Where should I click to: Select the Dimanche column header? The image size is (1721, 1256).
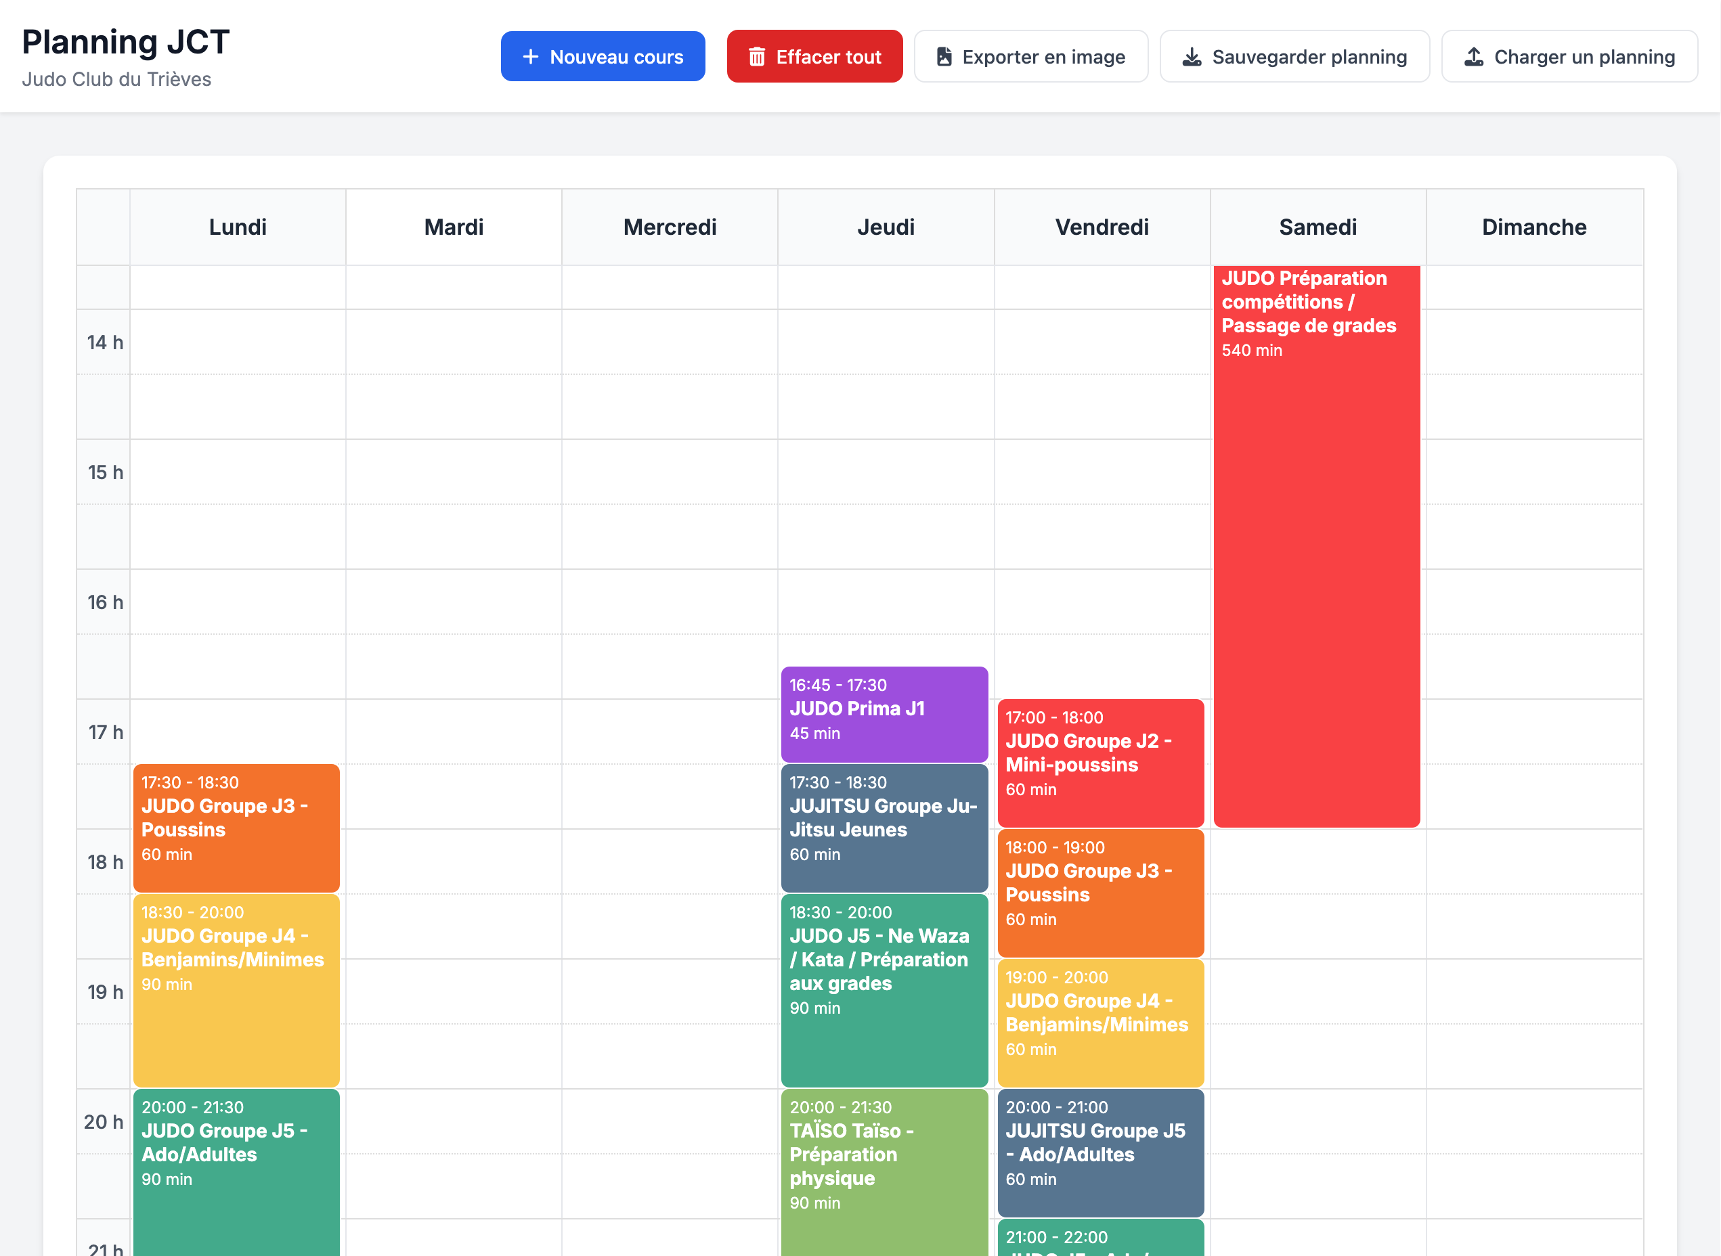tap(1534, 227)
